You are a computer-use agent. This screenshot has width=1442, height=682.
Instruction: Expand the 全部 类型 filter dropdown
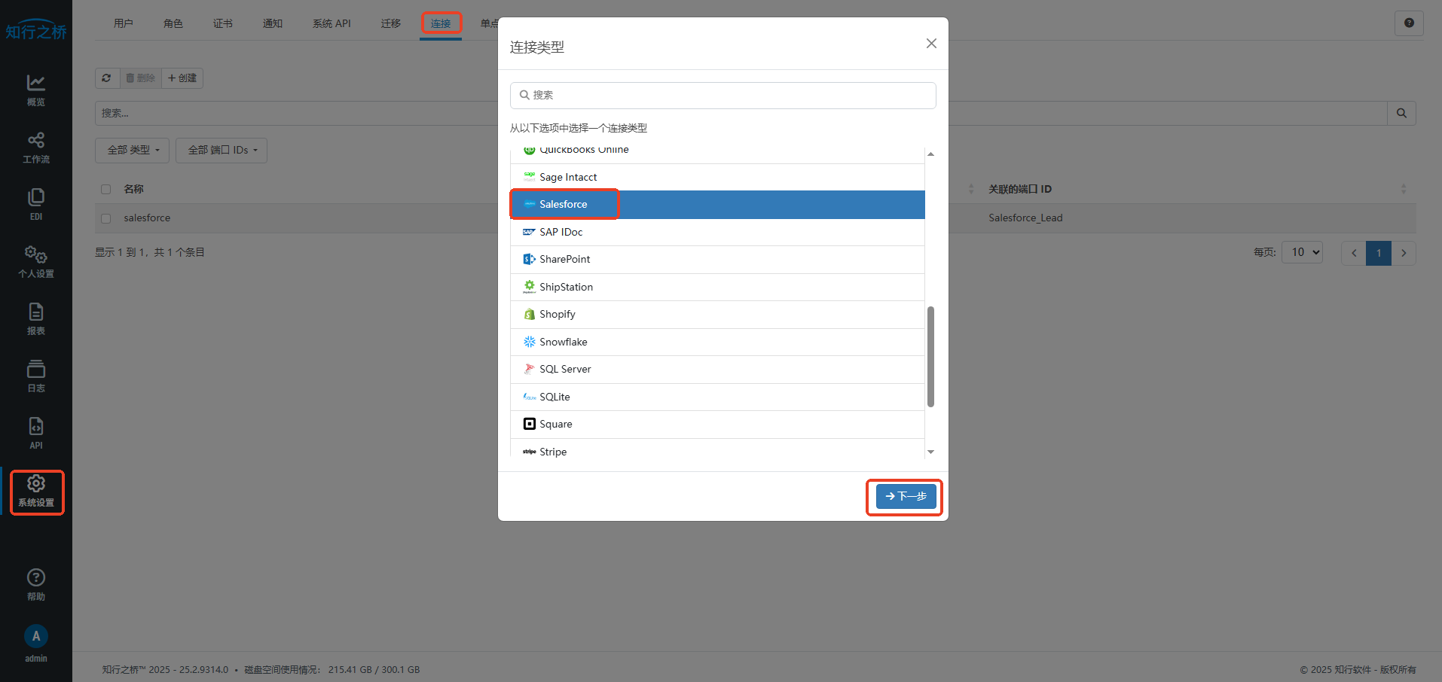(x=133, y=151)
